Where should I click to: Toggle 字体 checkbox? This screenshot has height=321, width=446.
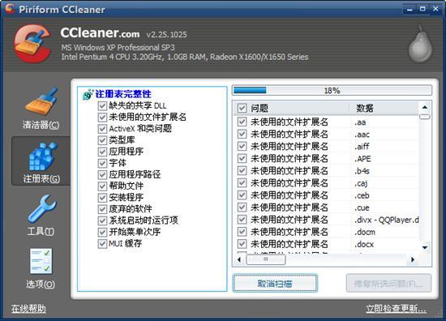(102, 163)
